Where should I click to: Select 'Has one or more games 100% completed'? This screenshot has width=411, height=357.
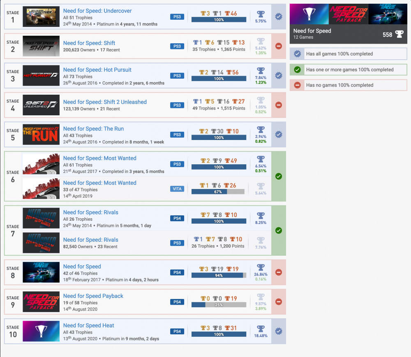coord(348,70)
